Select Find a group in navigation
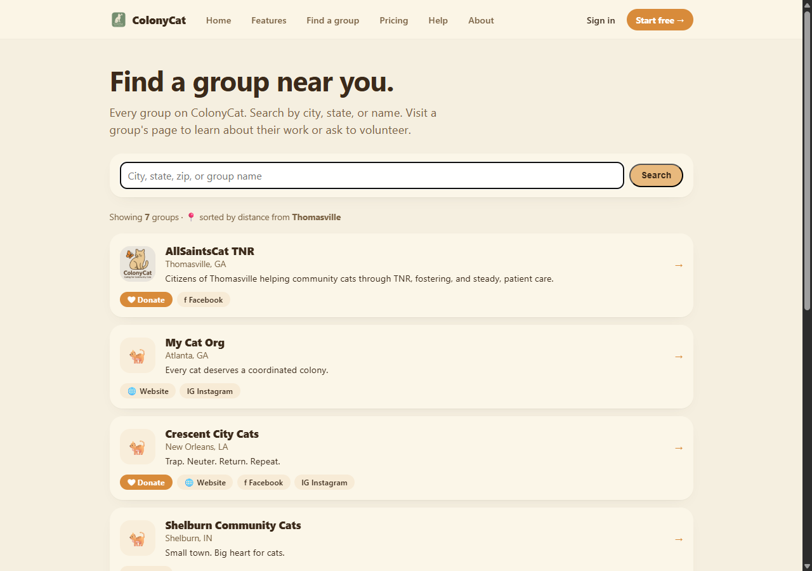Viewport: 812px width, 571px height. point(333,20)
